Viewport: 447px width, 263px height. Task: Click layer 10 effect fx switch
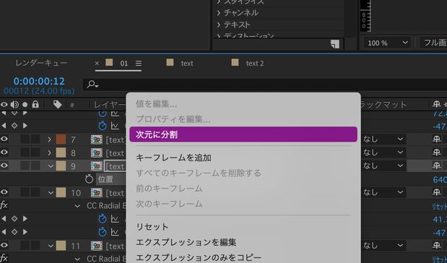tap(4, 205)
